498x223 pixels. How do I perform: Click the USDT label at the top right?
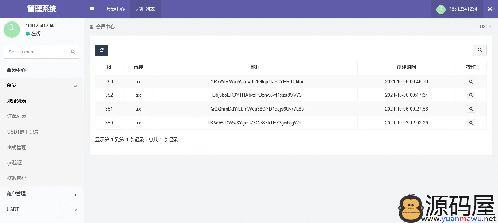pyautogui.click(x=486, y=27)
